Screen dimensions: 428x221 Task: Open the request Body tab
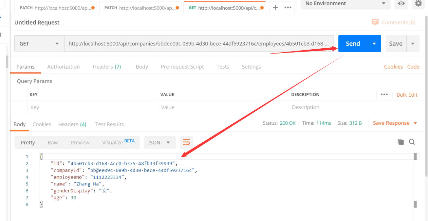click(142, 67)
